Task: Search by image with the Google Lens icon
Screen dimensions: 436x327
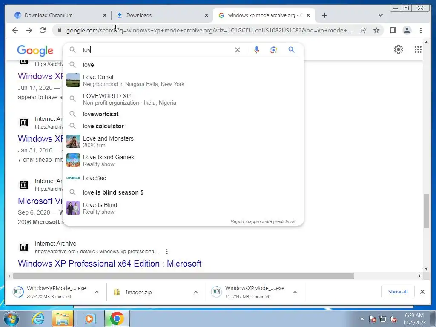Action: [274, 50]
